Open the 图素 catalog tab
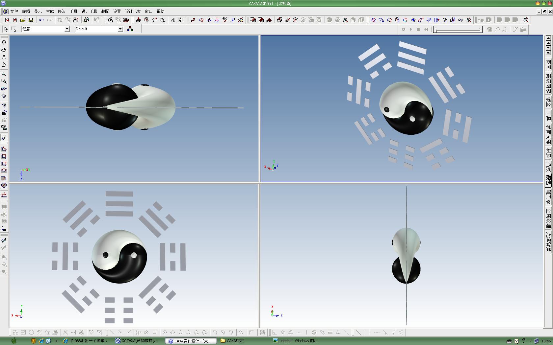Viewport: 553px width, 345px height. pos(548,64)
